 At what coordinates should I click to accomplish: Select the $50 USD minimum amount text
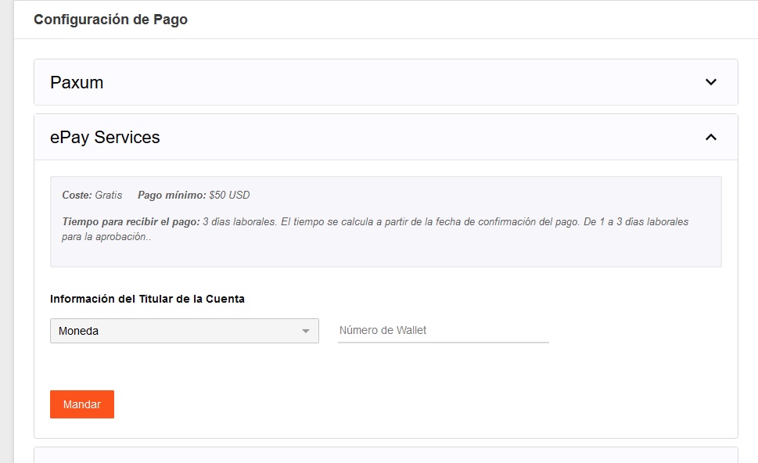[x=230, y=195]
